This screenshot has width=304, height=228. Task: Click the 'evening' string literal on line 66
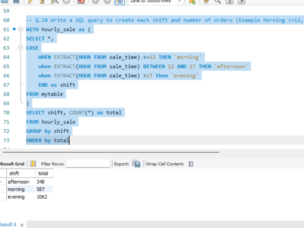click(185, 76)
